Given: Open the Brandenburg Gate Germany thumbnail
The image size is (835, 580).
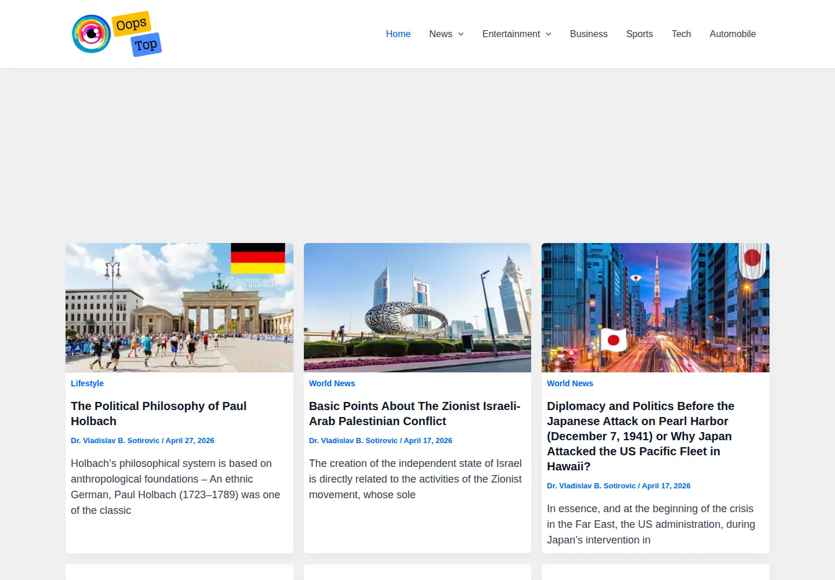Looking at the screenshot, I should 179,307.
